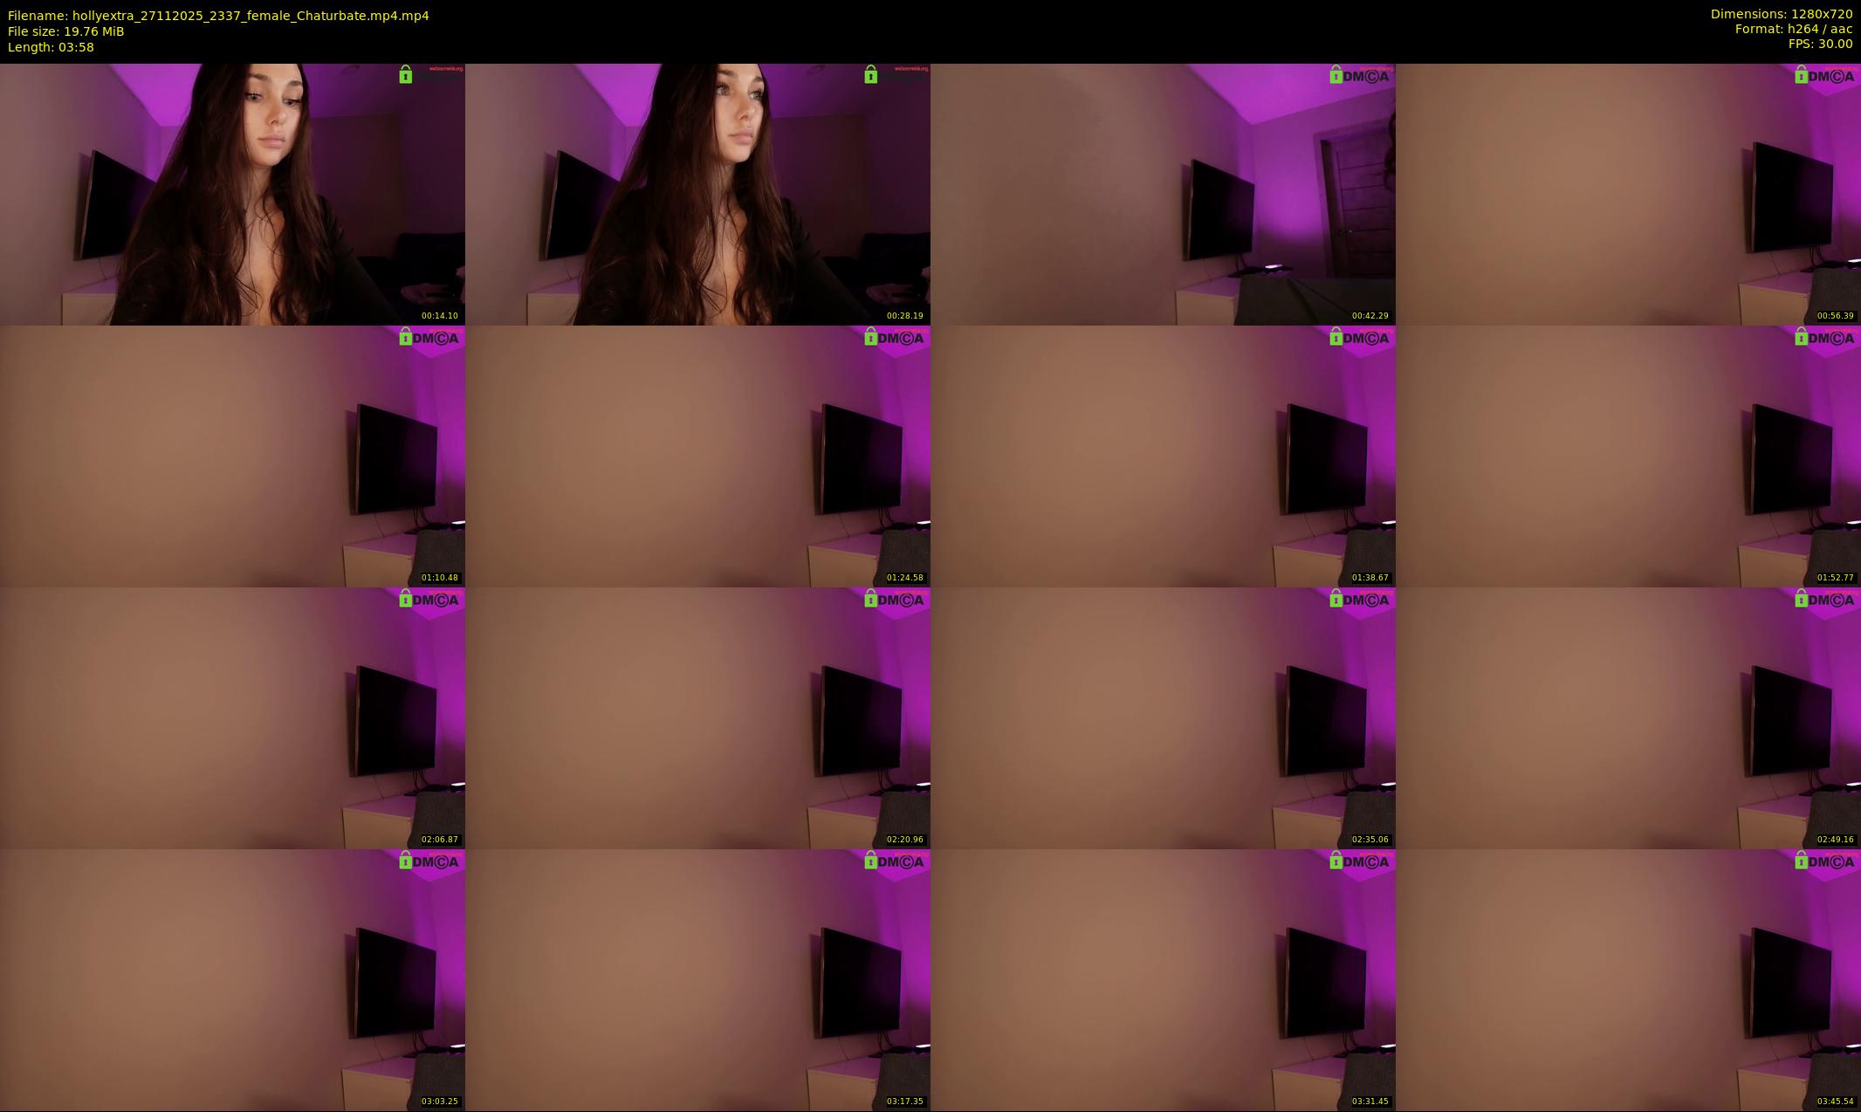Open the frame at 00:28.19
This screenshot has height=1112, width=1861.
point(697,194)
